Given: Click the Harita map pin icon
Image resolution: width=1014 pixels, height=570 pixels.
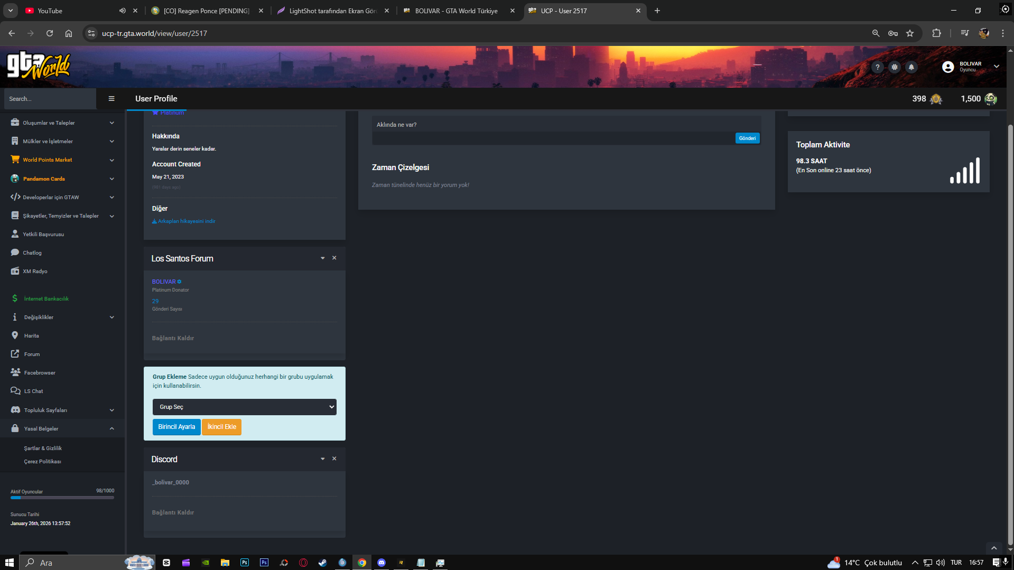Looking at the screenshot, I should (15, 335).
